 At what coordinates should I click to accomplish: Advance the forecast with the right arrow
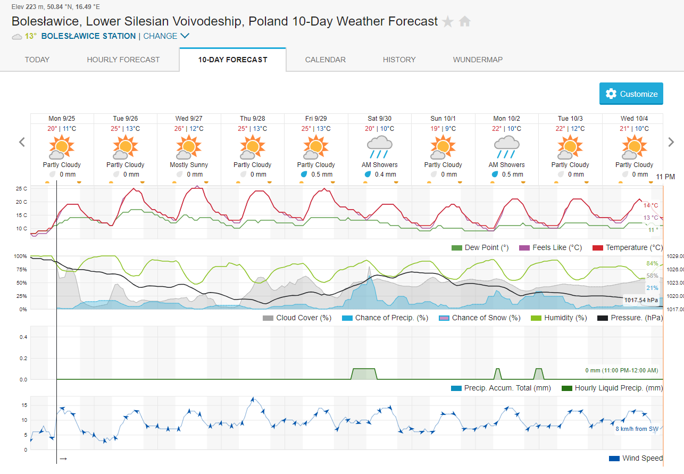(671, 142)
